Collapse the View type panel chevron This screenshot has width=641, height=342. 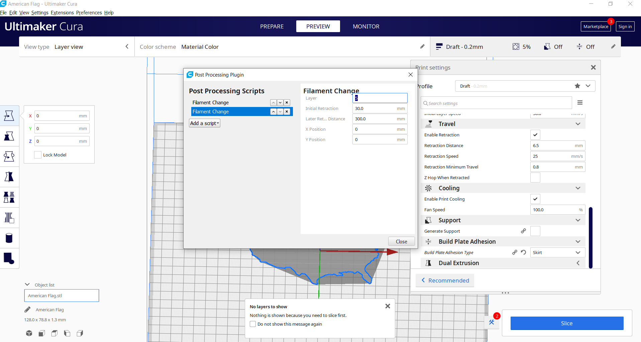127,46
